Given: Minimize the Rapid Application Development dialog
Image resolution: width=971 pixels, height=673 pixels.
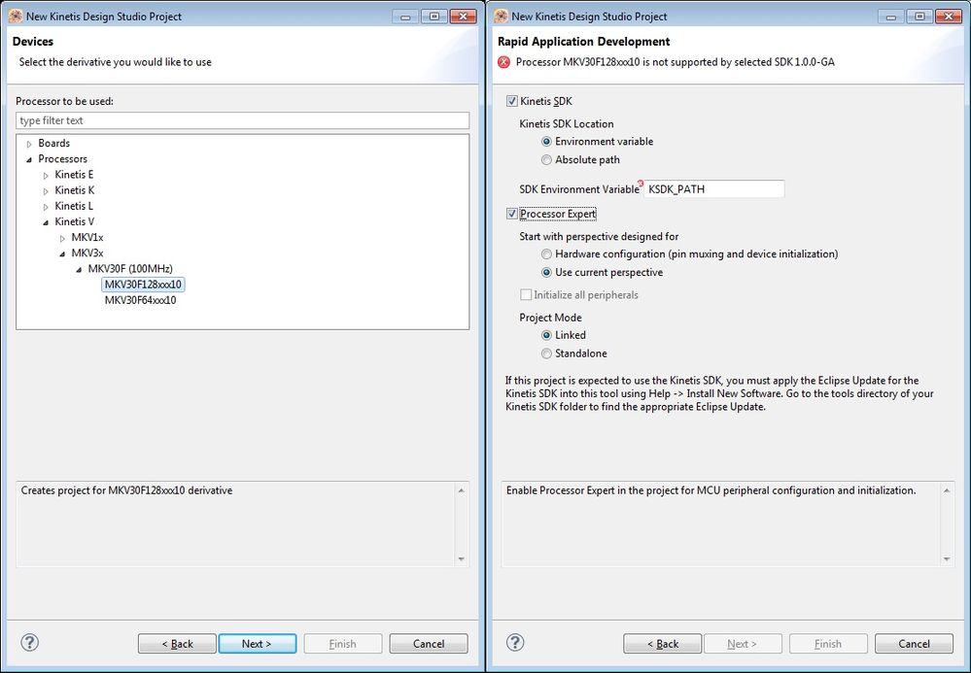Looking at the screenshot, I should pyautogui.click(x=891, y=17).
